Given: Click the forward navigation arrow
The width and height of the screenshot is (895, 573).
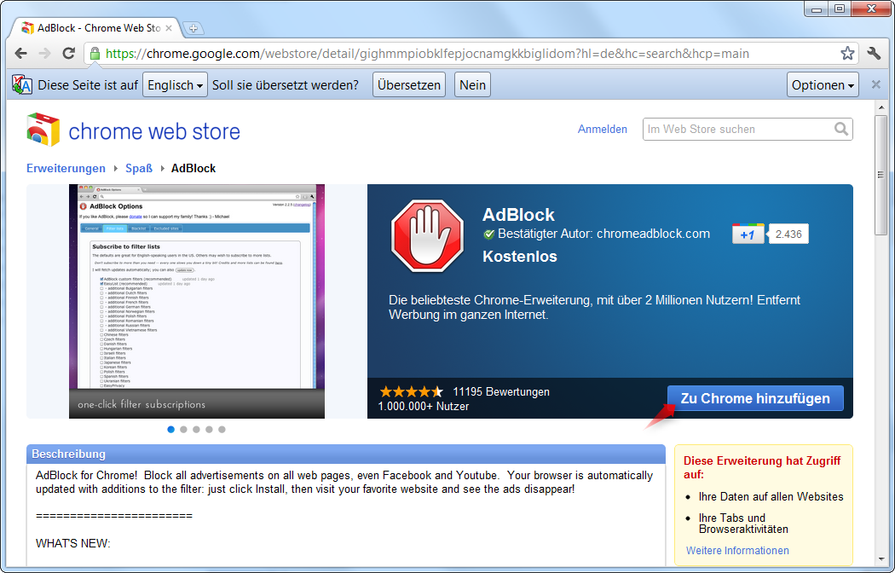Looking at the screenshot, I should point(44,54).
